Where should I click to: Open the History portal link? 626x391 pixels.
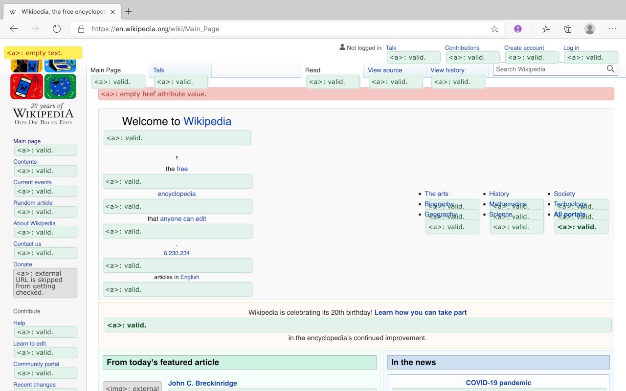point(499,194)
